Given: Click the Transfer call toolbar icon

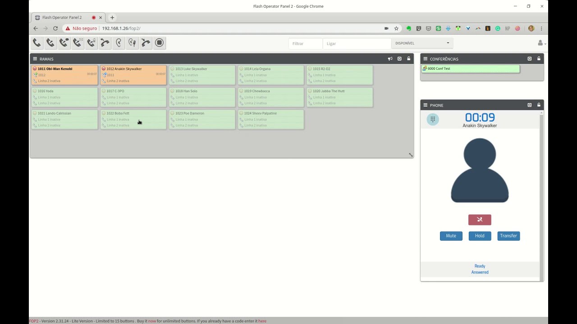Looking at the screenshot, I should click(x=50, y=43).
